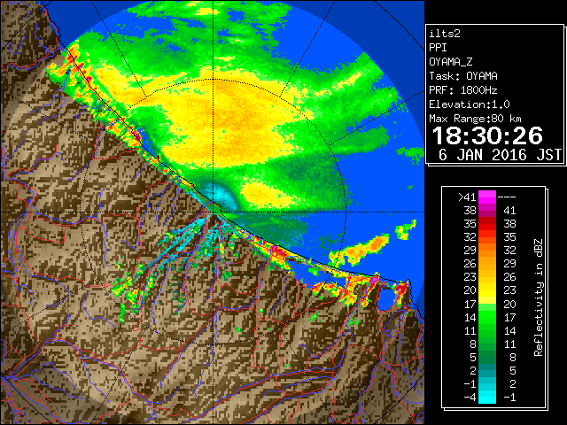Click the 'Task: OYAMA' line
This screenshot has width=567, height=425.
(463, 76)
